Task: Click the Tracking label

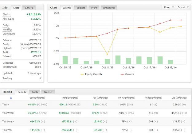Action: 7,78
